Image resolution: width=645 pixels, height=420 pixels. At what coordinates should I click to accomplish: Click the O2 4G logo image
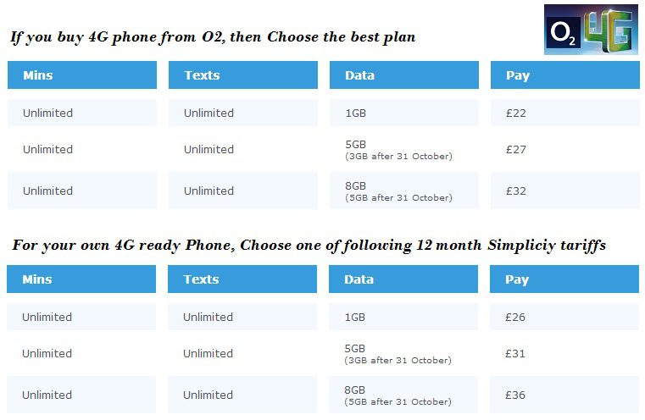(591, 30)
